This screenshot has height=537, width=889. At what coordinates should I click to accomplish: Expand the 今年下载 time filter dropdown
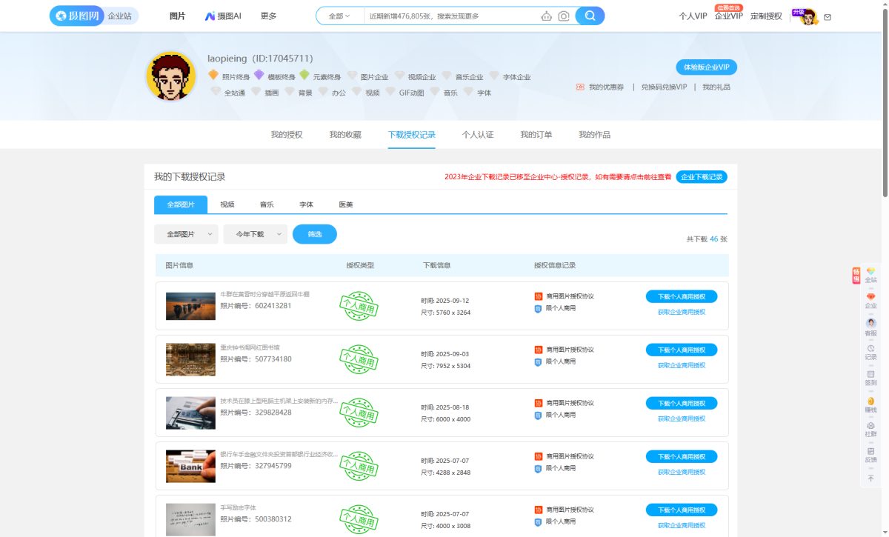point(256,234)
